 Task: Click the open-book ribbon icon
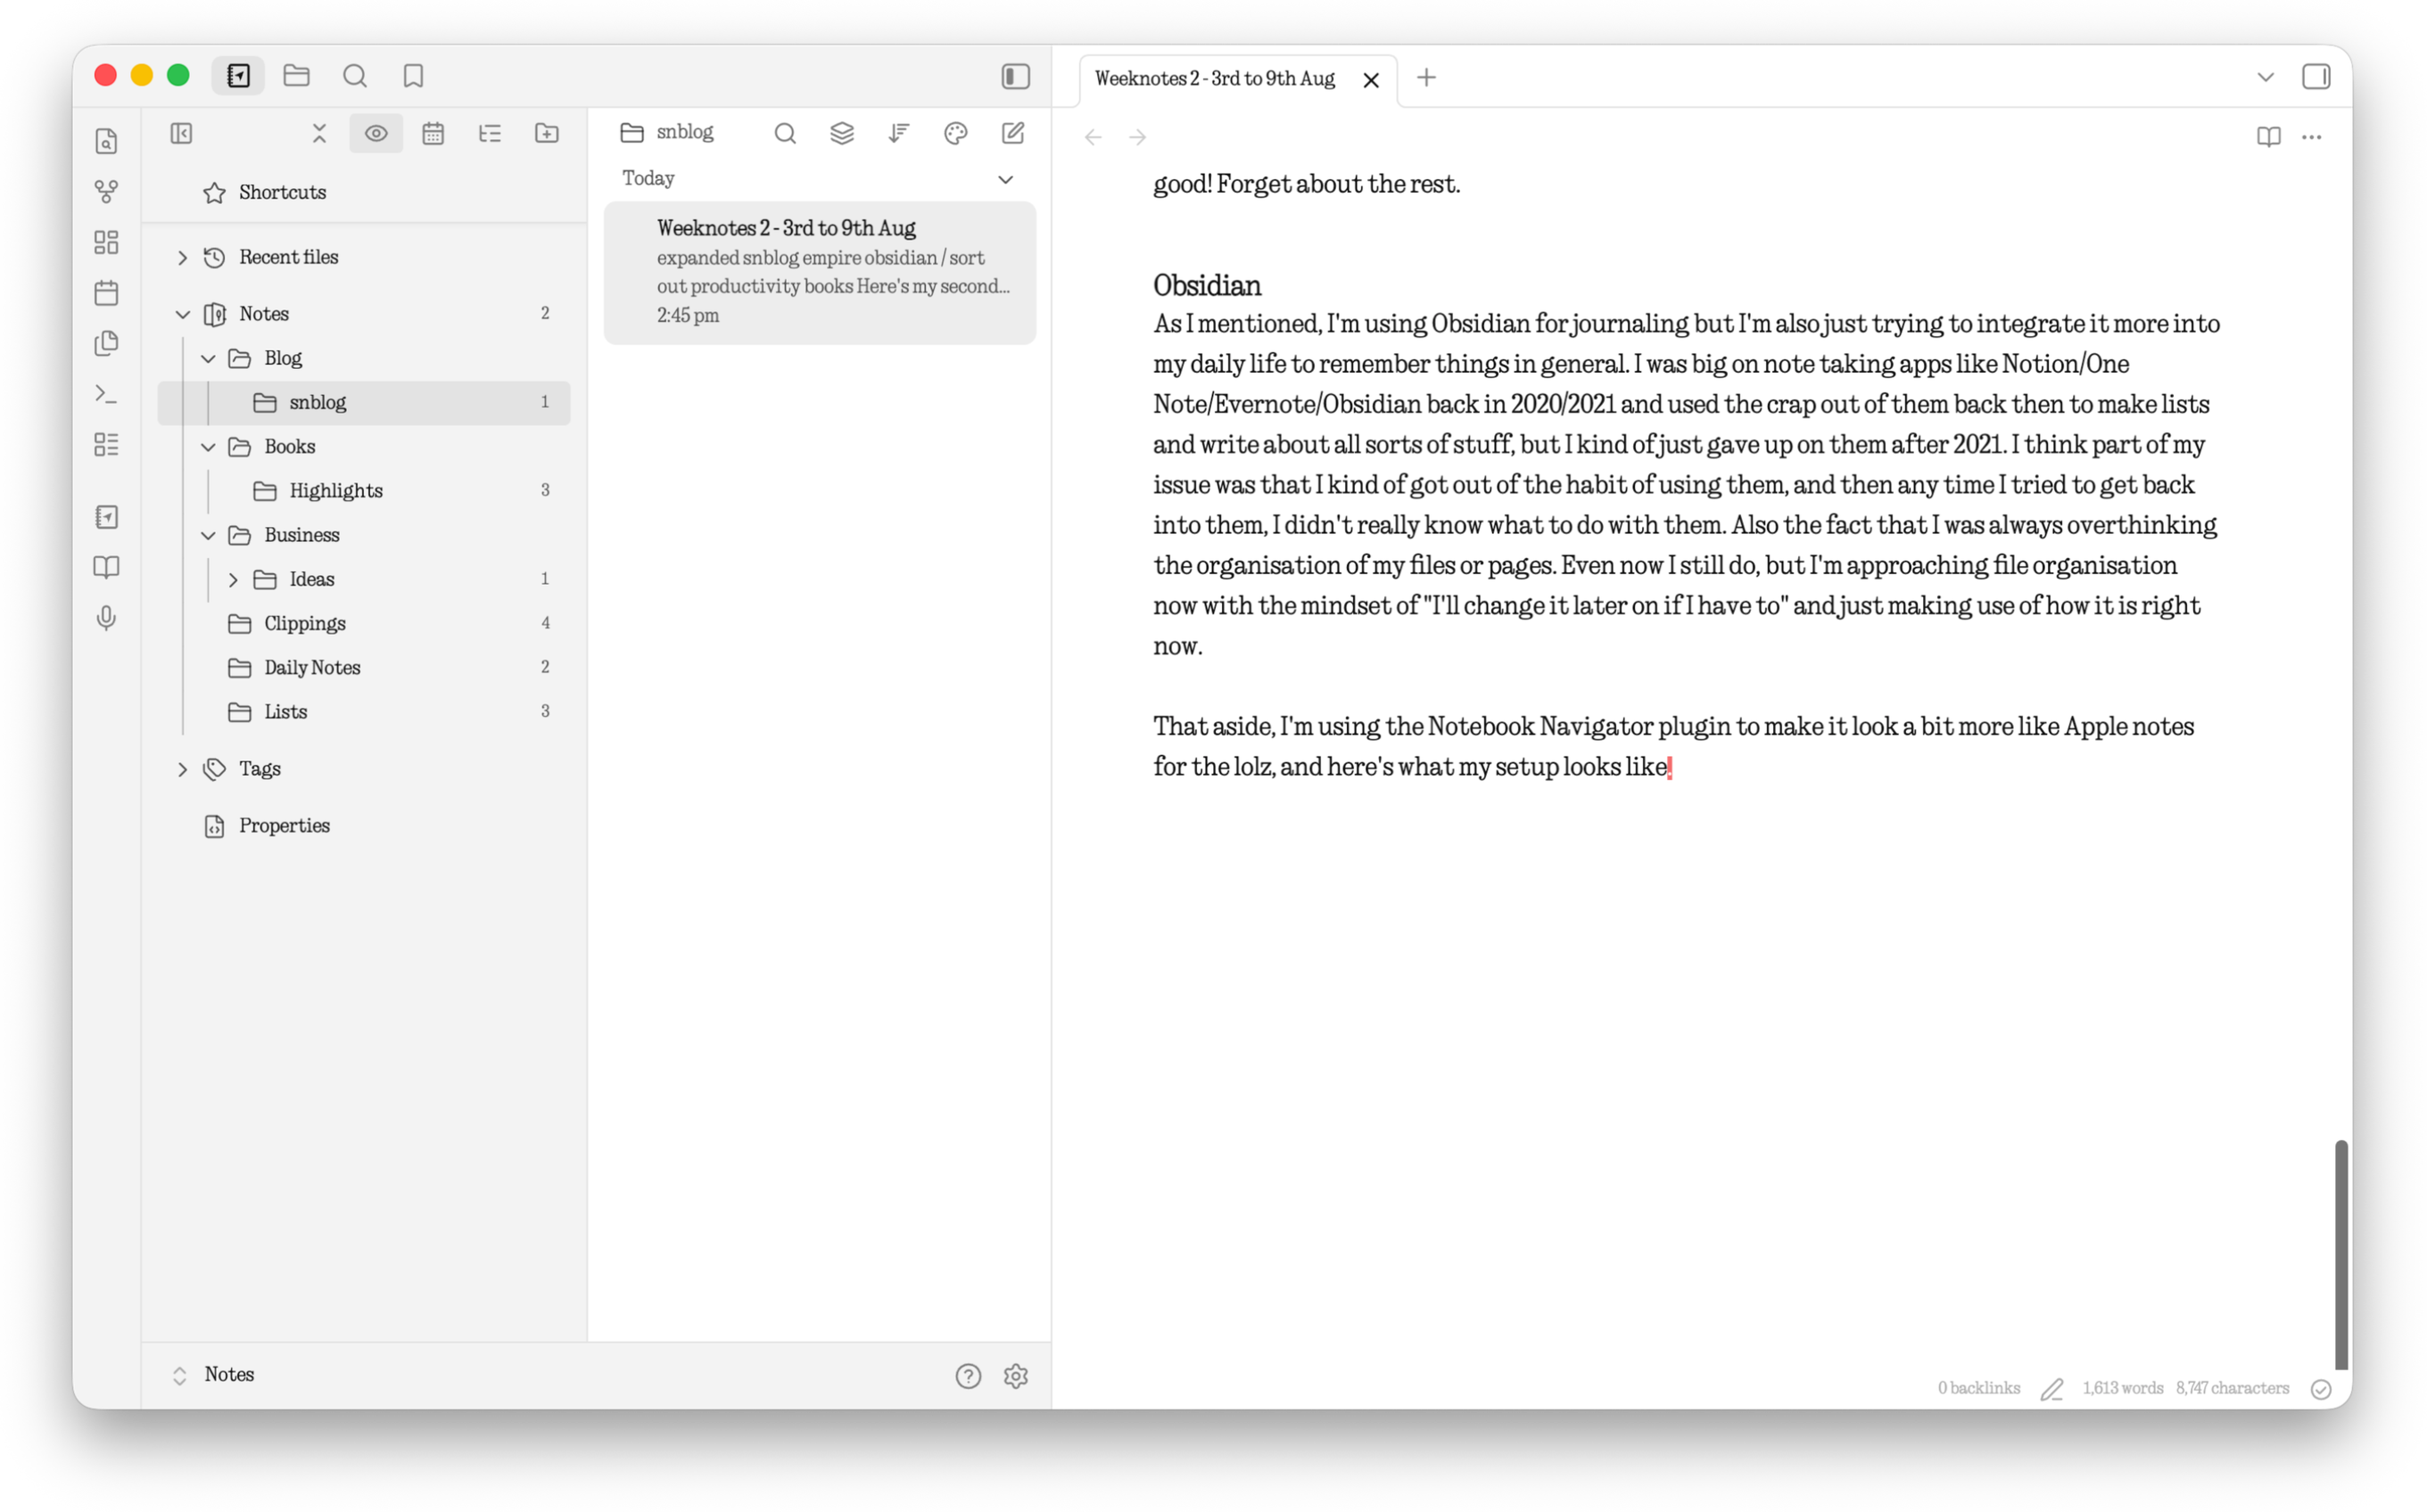[x=106, y=567]
